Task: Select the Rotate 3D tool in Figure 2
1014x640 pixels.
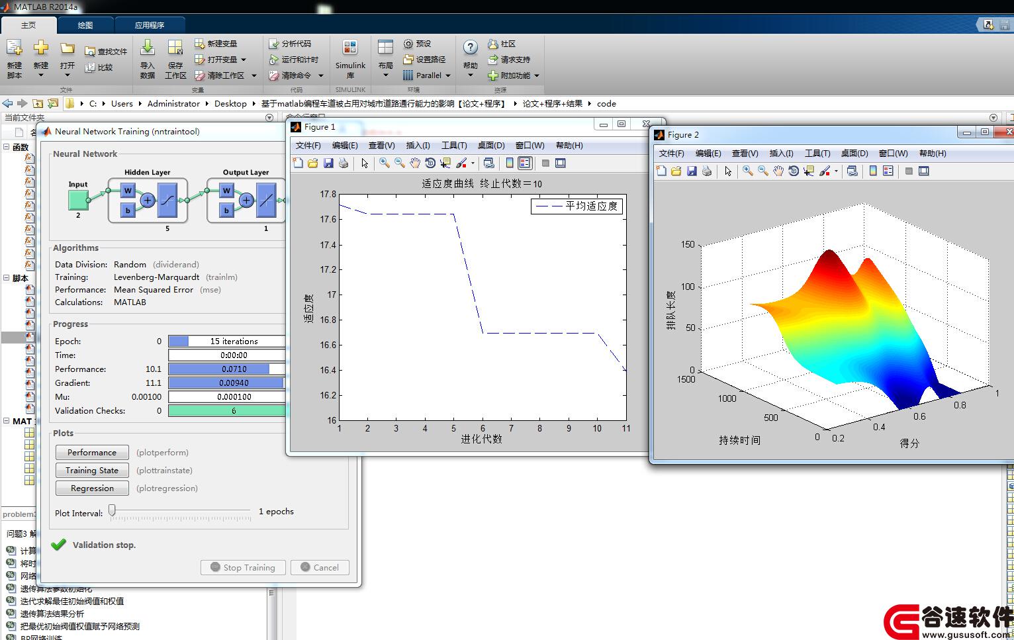Action: tap(794, 171)
